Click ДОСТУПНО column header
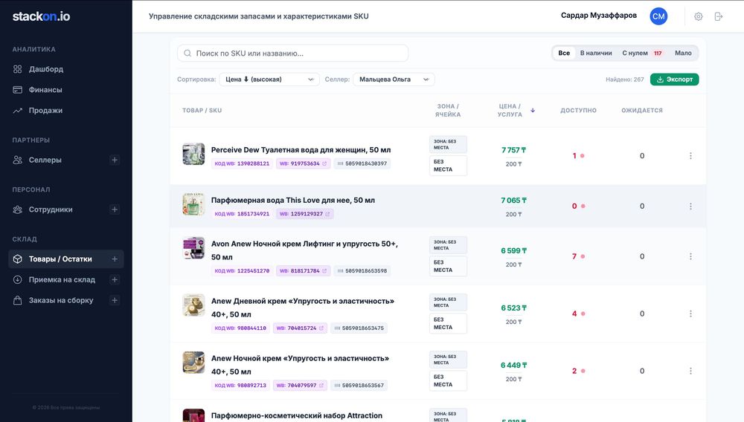Screen dimensions: 744x422 tap(578, 111)
